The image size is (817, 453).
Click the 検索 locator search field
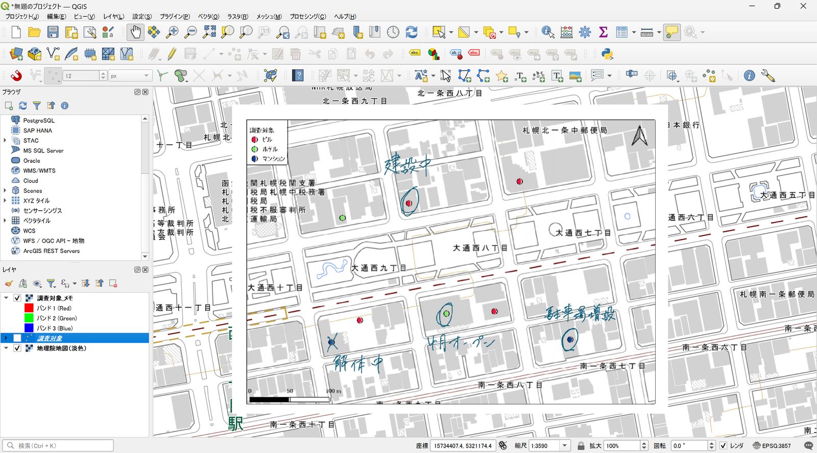tap(58, 446)
